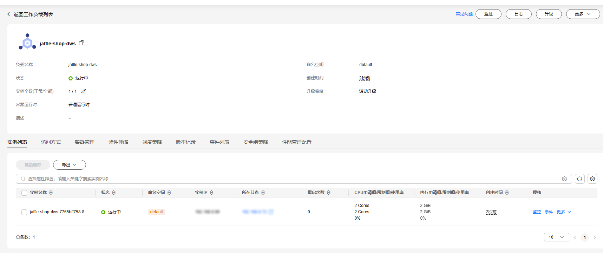Select the 调度策略 tab

point(152,142)
